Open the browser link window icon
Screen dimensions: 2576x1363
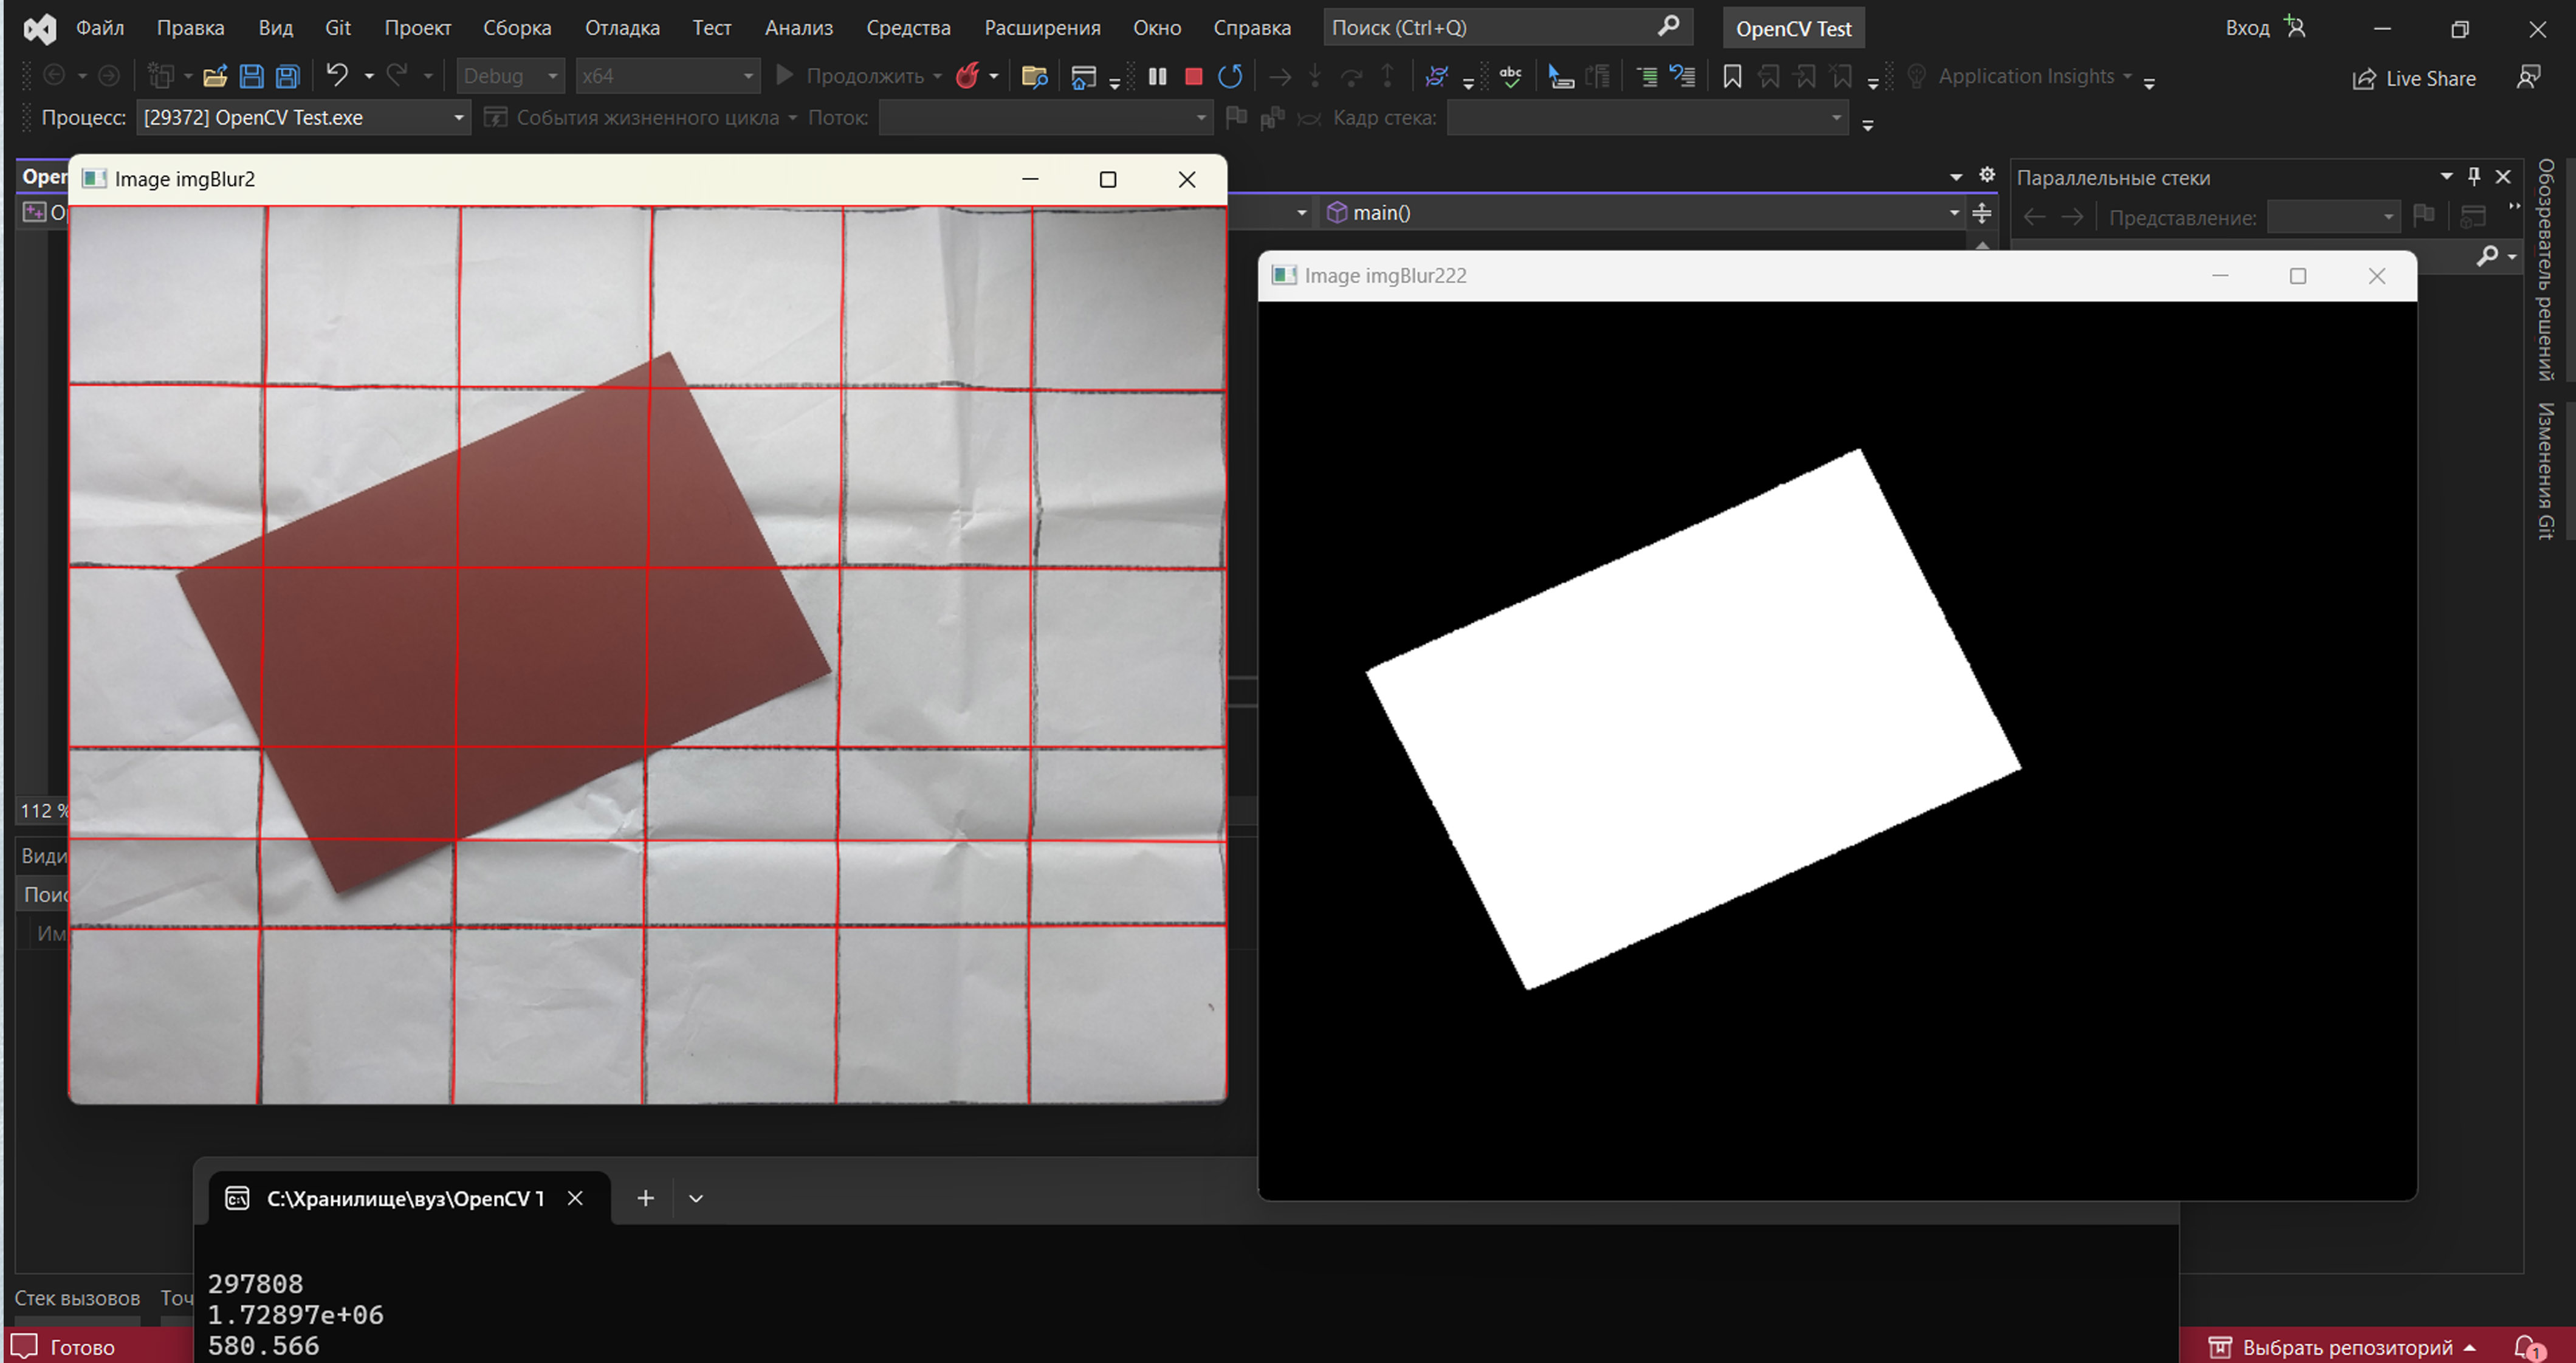pos(1083,76)
